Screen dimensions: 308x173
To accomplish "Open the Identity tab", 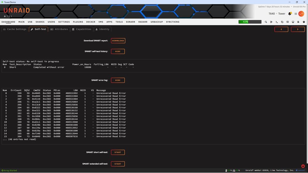I will click(x=102, y=29).
